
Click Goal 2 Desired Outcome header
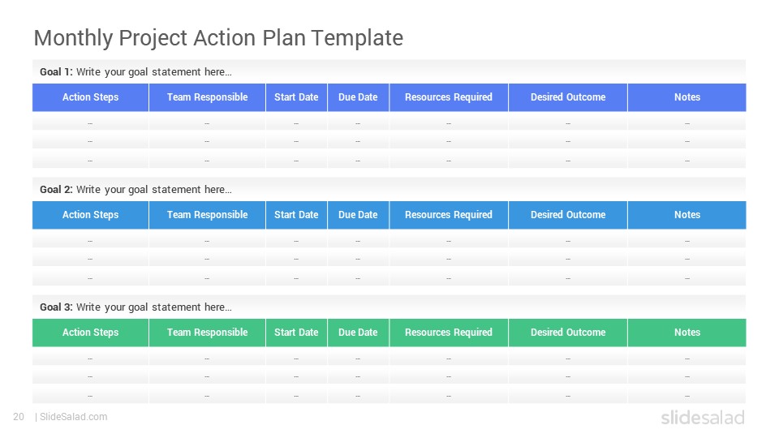568,215
